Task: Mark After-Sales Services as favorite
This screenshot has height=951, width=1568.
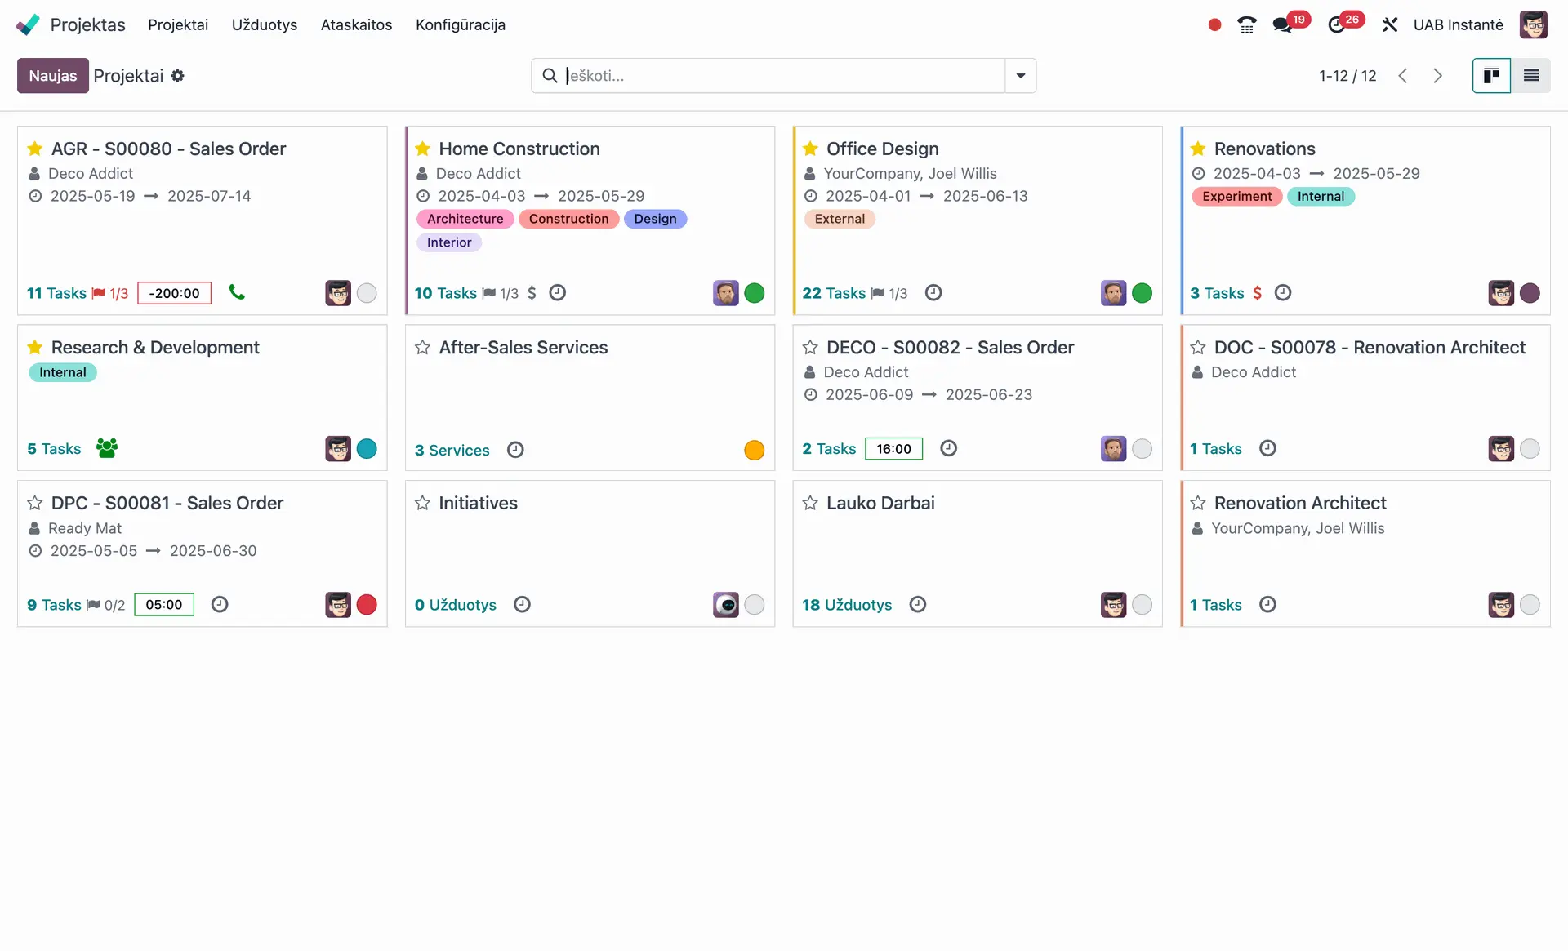Action: pos(422,348)
